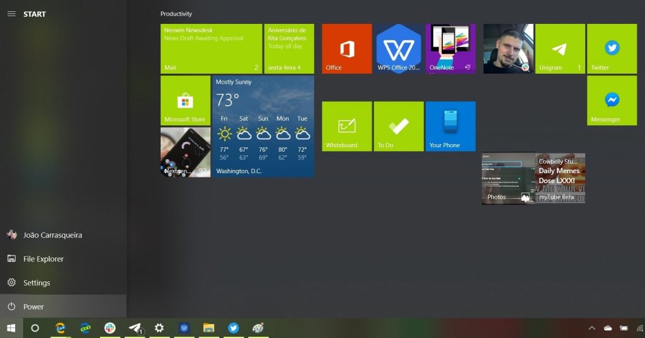Show hidden system tray icons
Viewport: 645px width, 338px height.
pyautogui.click(x=591, y=328)
